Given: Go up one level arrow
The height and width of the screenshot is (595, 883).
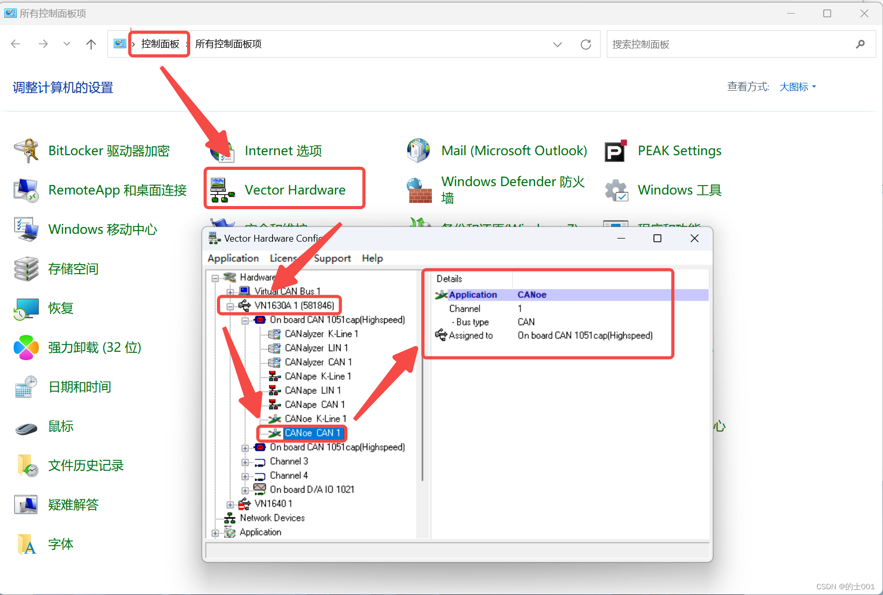Looking at the screenshot, I should tap(91, 44).
